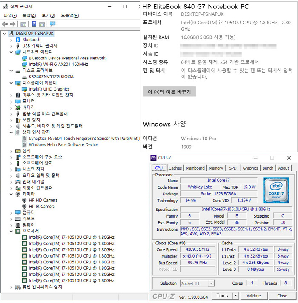Click the scan for hardware changes monitor icon
The width and height of the screenshot is (298, 303).
(x=52, y=24)
